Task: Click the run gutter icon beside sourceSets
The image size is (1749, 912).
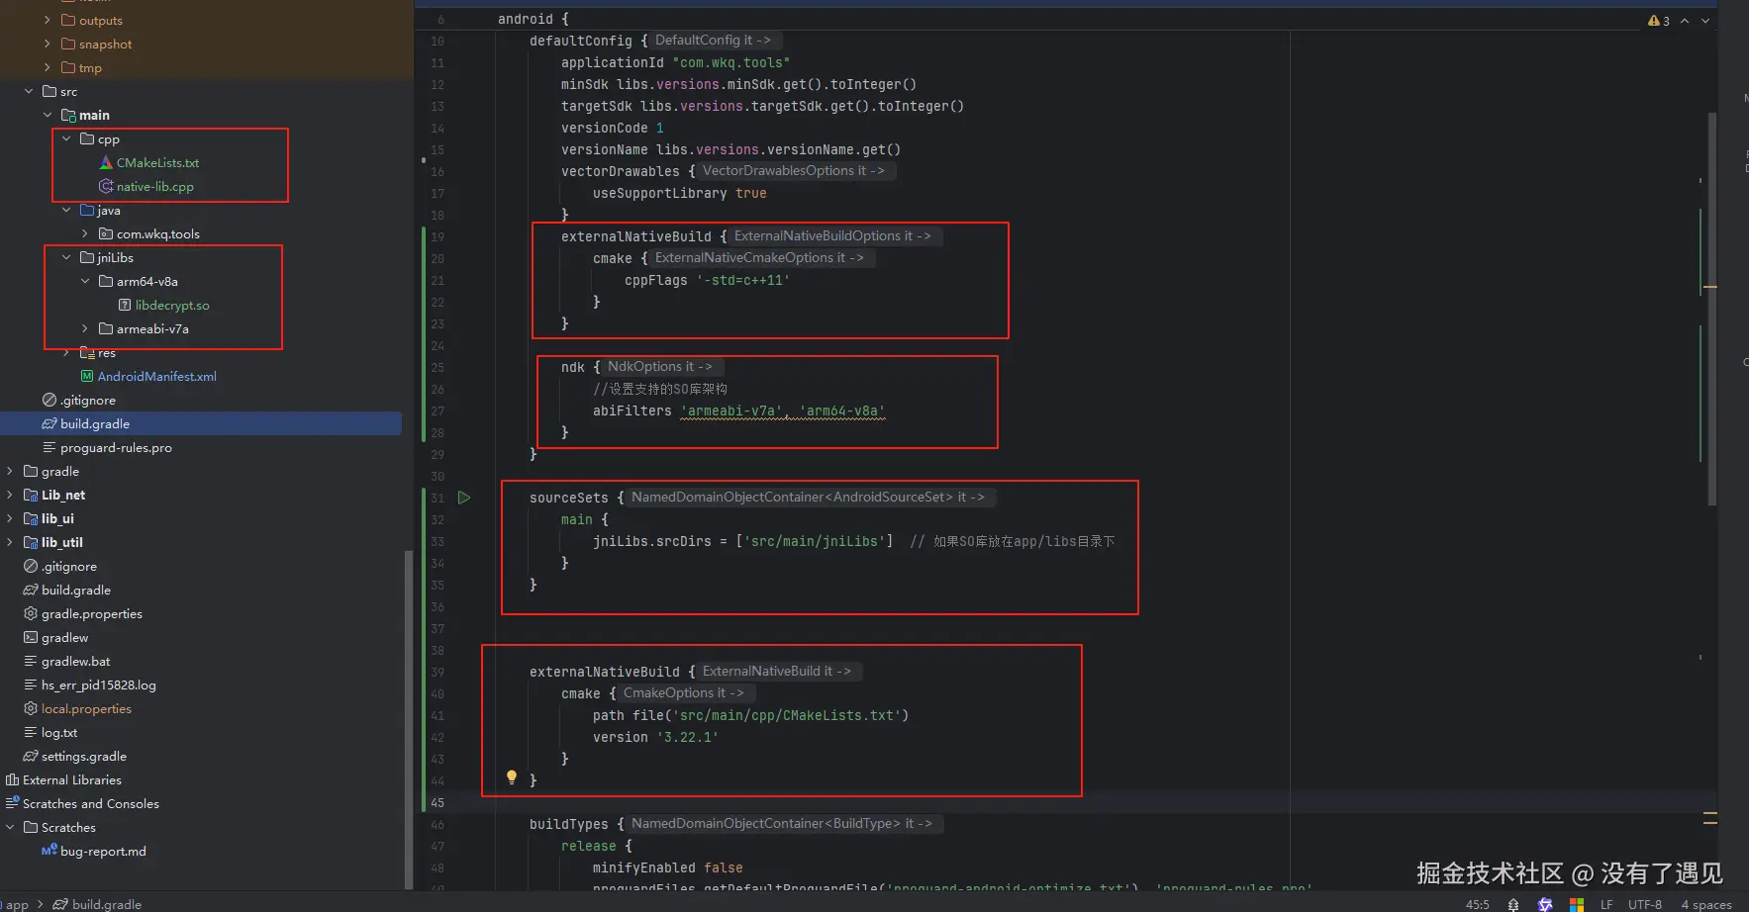Action: point(464,498)
